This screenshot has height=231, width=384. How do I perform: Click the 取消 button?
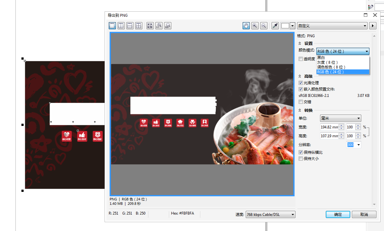point(364,215)
